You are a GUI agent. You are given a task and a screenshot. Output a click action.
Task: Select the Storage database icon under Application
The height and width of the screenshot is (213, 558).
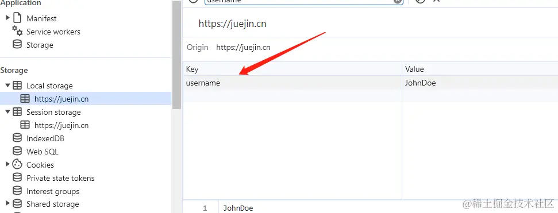pos(17,44)
